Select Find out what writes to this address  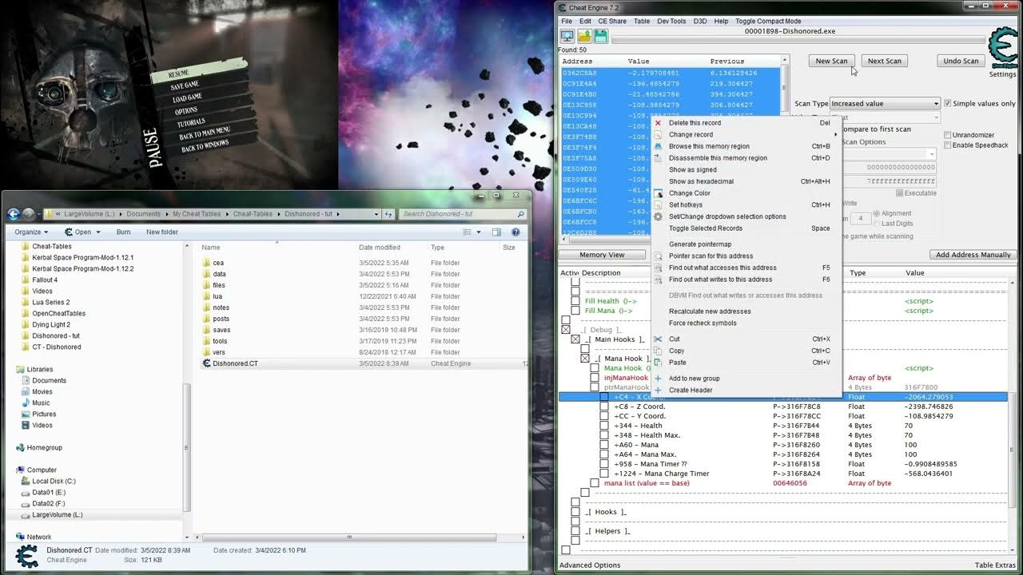click(x=720, y=280)
